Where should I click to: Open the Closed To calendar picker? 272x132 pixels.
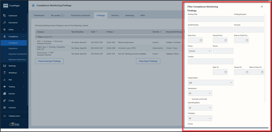pos(247,72)
